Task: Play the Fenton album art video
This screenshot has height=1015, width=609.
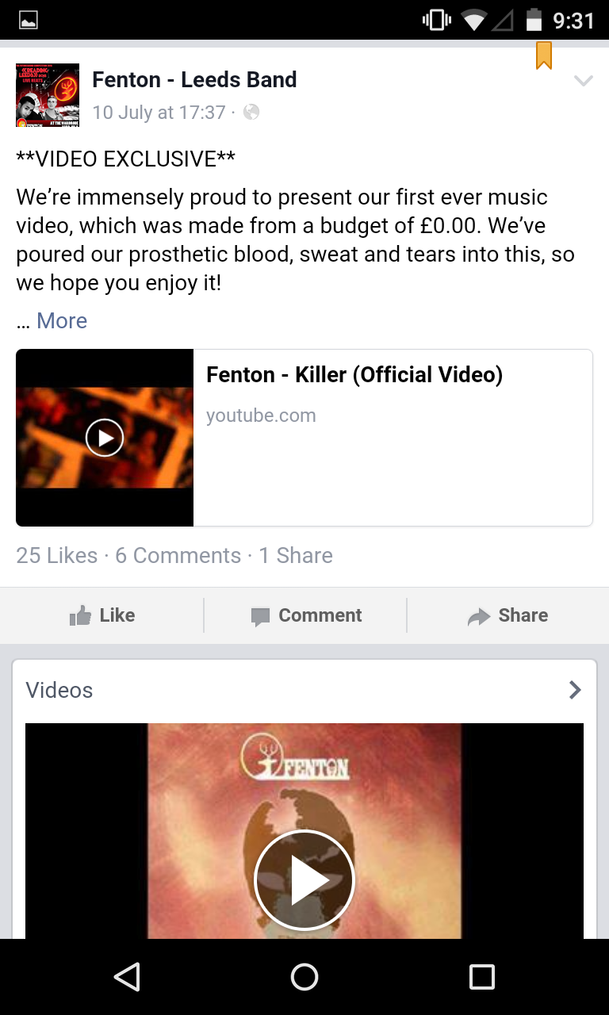Action: [x=304, y=879]
